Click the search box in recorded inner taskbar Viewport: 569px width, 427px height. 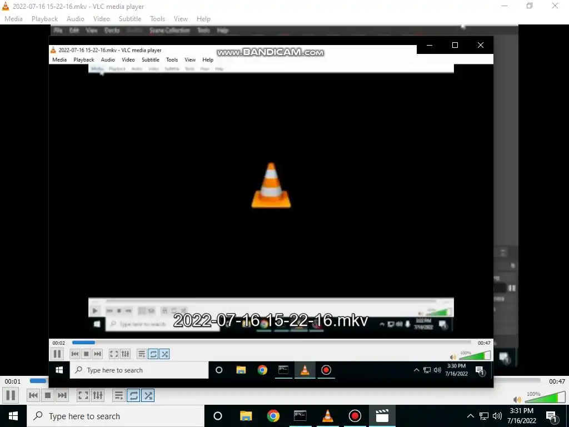click(x=139, y=370)
